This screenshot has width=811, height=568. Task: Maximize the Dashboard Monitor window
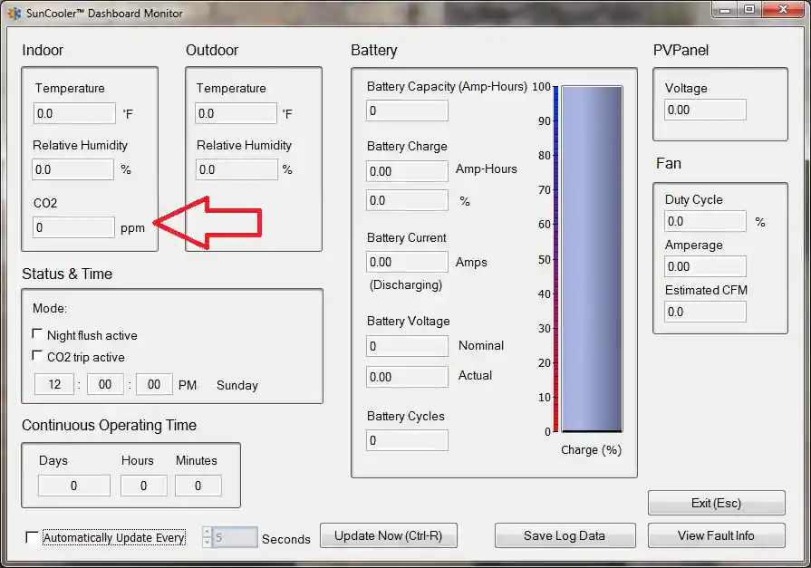coord(749,10)
